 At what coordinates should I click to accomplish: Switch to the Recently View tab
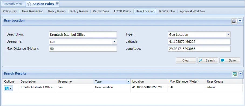point(13,4)
